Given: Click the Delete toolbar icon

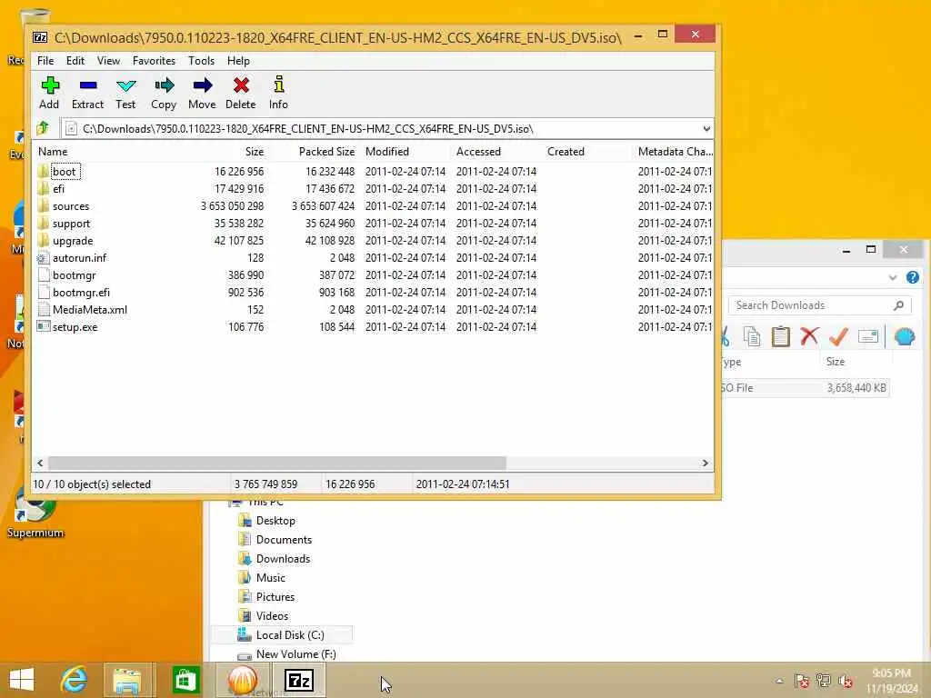Looking at the screenshot, I should click(240, 93).
